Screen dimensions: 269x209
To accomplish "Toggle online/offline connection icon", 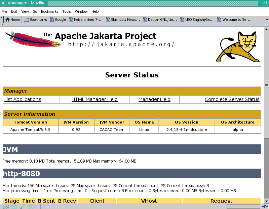I will [265, 207].
